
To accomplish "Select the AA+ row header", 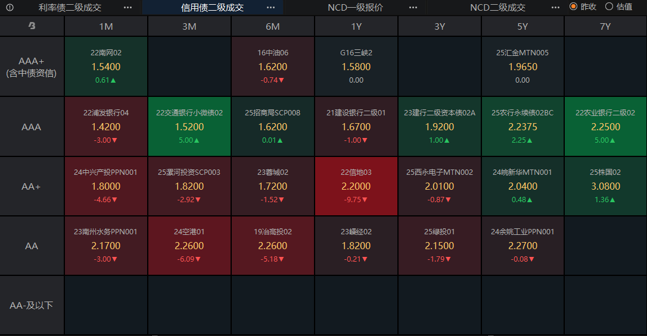I will point(32,187).
